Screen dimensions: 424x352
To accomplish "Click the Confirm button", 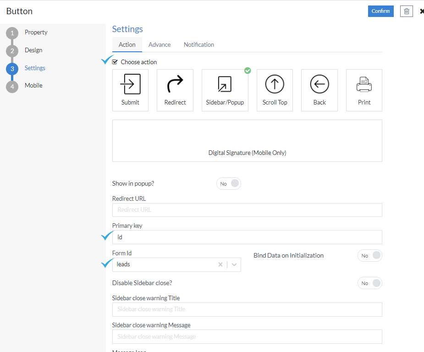I will [x=380, y=11].
